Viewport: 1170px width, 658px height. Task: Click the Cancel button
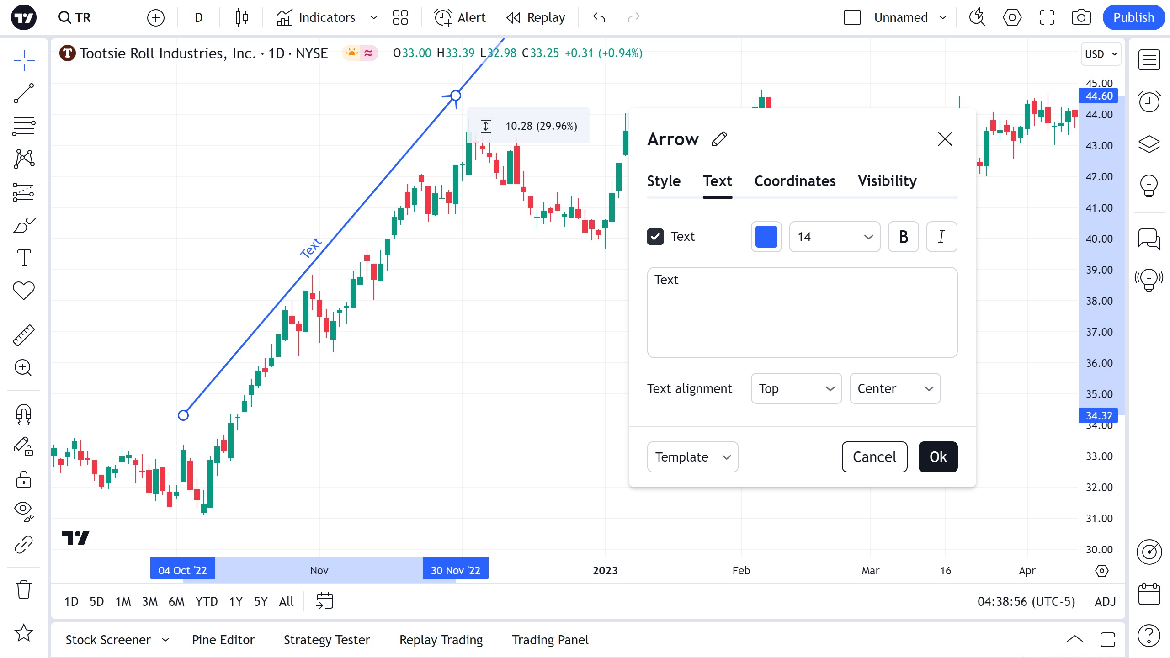(x=874, y=457)
